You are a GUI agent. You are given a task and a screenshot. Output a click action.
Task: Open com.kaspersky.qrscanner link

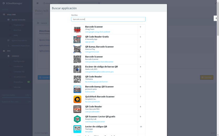(x=95, y=122)
